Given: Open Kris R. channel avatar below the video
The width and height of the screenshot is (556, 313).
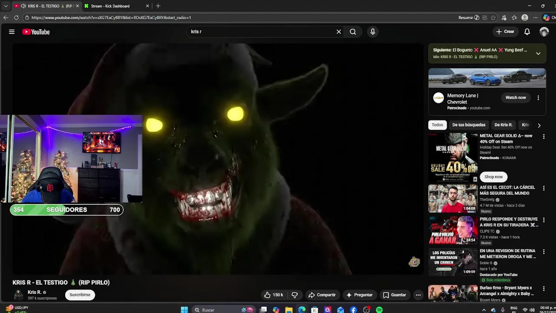Looking at the screenshot, I should coord(18,295).
